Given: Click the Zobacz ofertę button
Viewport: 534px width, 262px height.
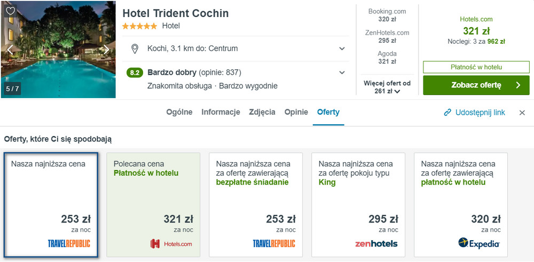Looking at the screenshot, I should 476,85.
